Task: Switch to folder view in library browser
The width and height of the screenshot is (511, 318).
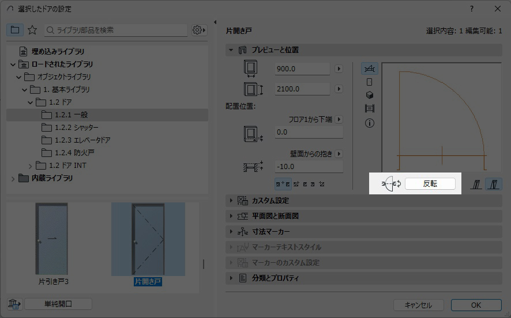Action: click(x=15, y=30)
